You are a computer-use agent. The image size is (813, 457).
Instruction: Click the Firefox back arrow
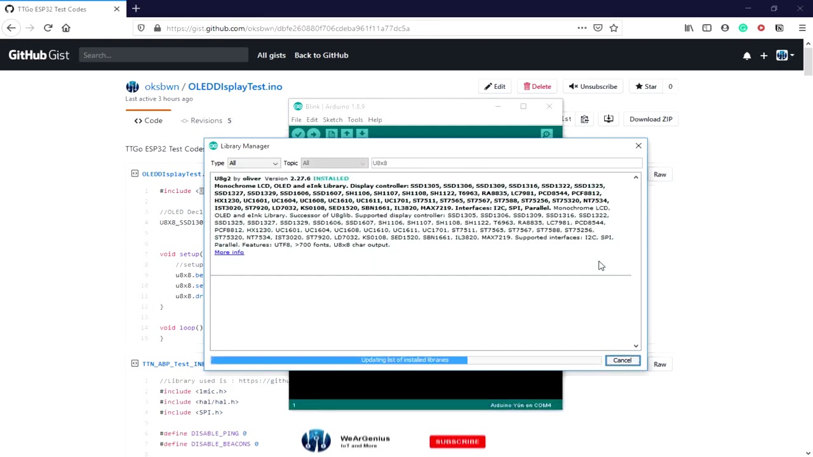11,28
